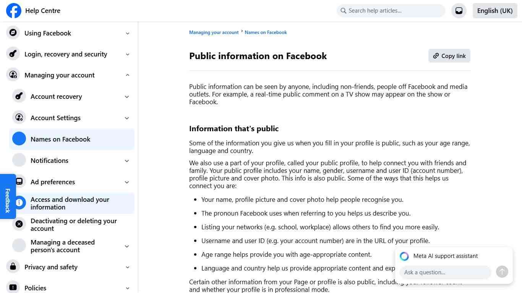Click the Login, recovery and security key icon
522x293 pixels.
(x=13, y=54)
